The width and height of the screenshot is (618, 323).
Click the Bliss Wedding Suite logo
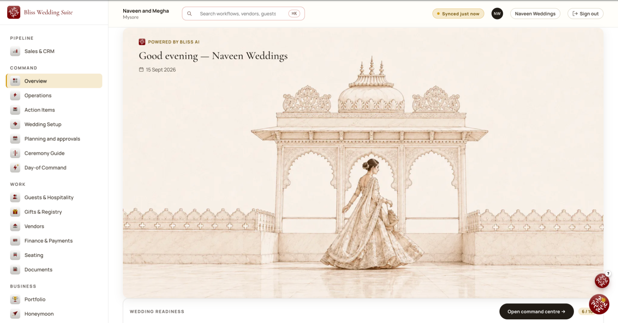coord(14,12)
